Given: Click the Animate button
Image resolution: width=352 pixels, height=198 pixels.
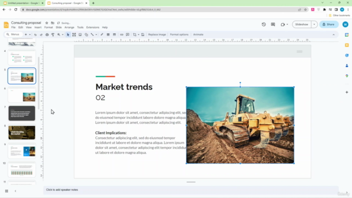Looking at the screenshot, I should 198,35.
